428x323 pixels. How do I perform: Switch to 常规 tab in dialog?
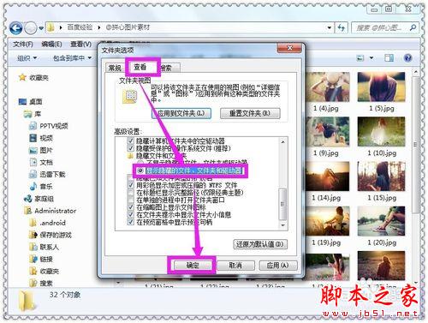click(115, 68)
